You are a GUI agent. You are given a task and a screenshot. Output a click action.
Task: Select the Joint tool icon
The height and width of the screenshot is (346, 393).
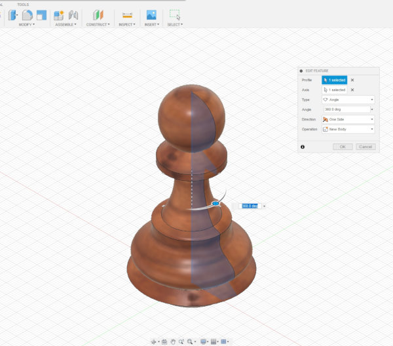coord(73,14)
